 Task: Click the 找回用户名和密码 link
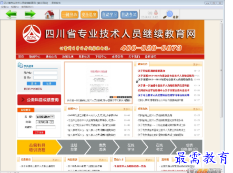click(33, 89)
